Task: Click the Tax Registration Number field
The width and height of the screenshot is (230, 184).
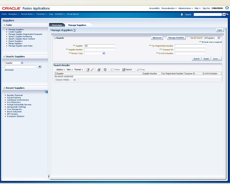Action: coord(190,46)
